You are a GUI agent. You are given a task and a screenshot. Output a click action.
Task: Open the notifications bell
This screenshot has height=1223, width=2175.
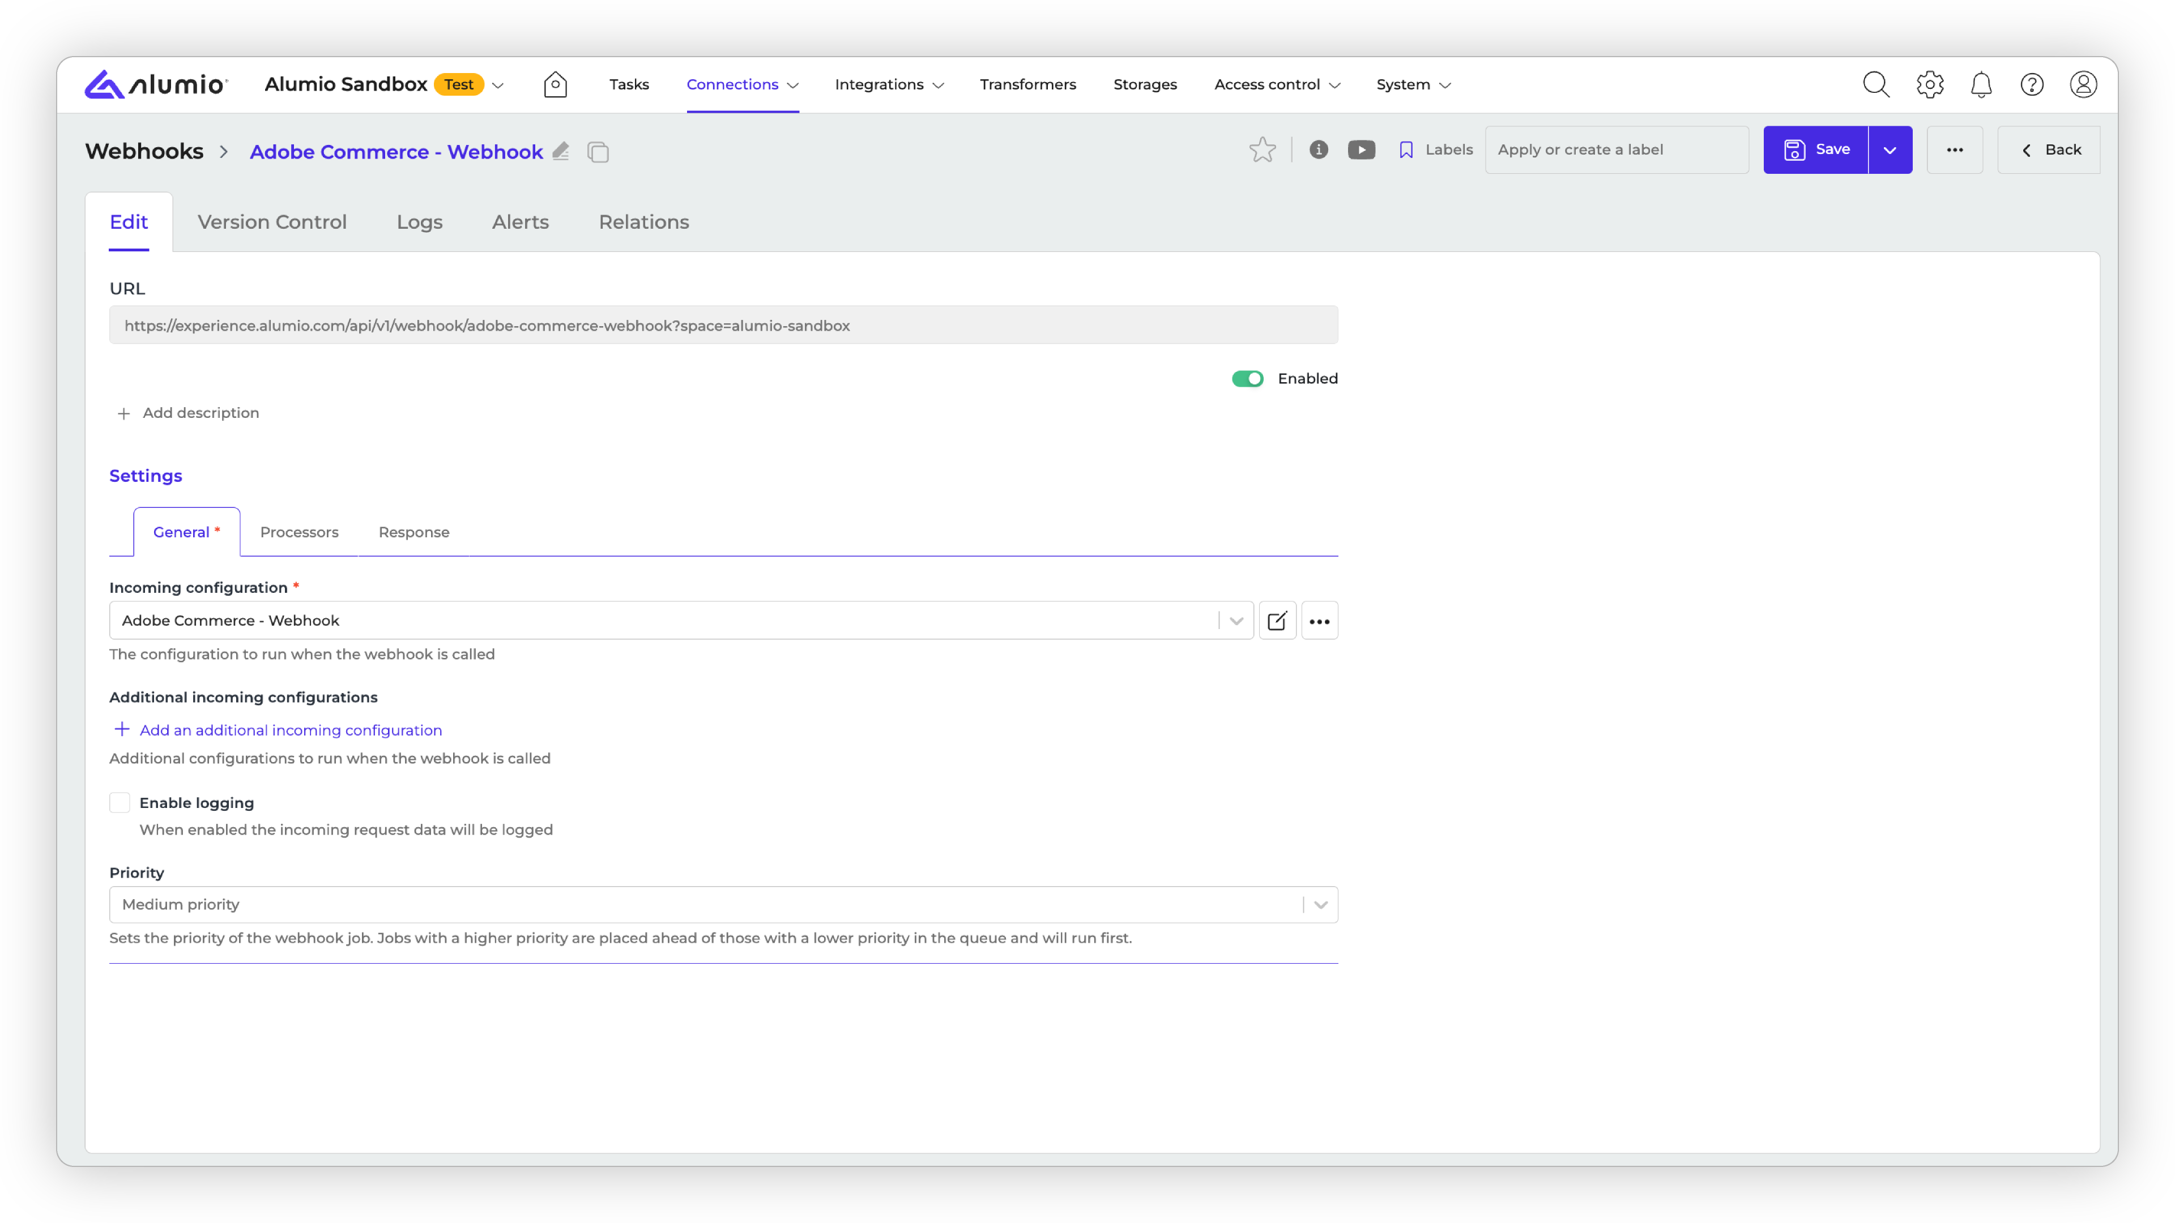[1981, 84]
